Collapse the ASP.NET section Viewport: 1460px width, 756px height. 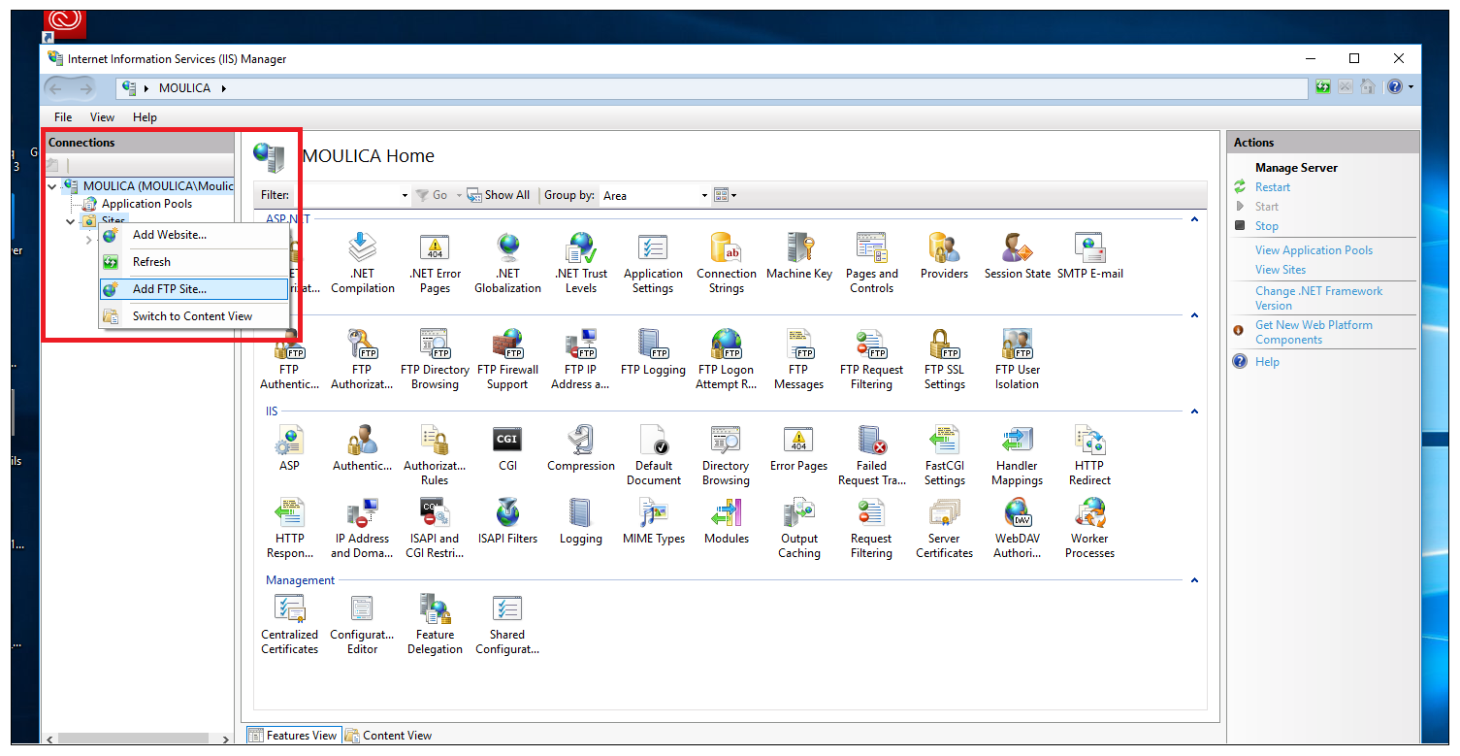coord(1194,220)
